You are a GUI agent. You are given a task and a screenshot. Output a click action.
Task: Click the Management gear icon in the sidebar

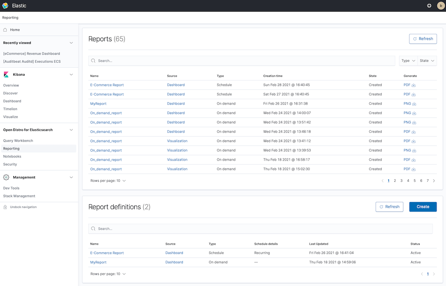tap(5, 177)
